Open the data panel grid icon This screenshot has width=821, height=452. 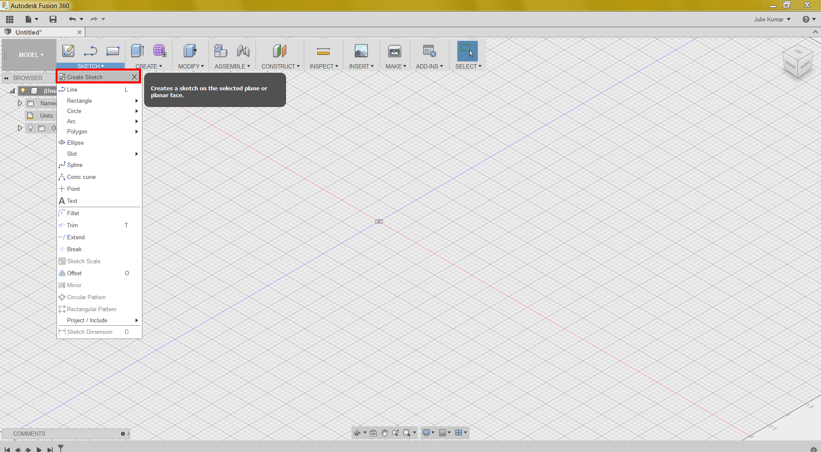pos(9,19)
